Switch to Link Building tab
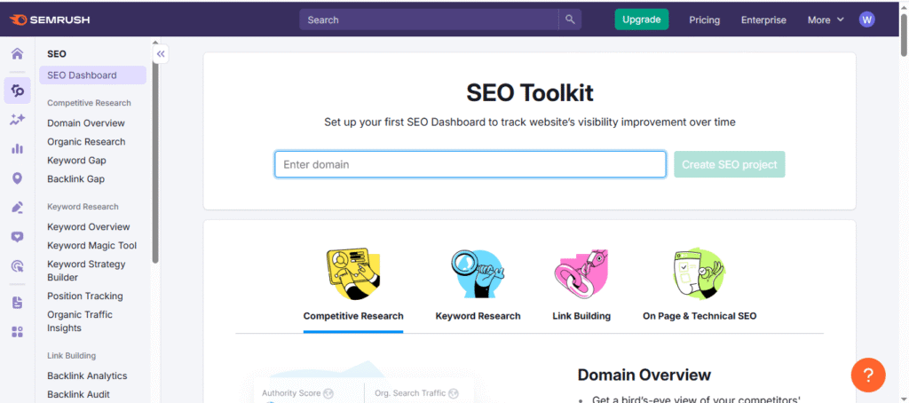The height and width of the screenshot is (403, 909). 581,316
